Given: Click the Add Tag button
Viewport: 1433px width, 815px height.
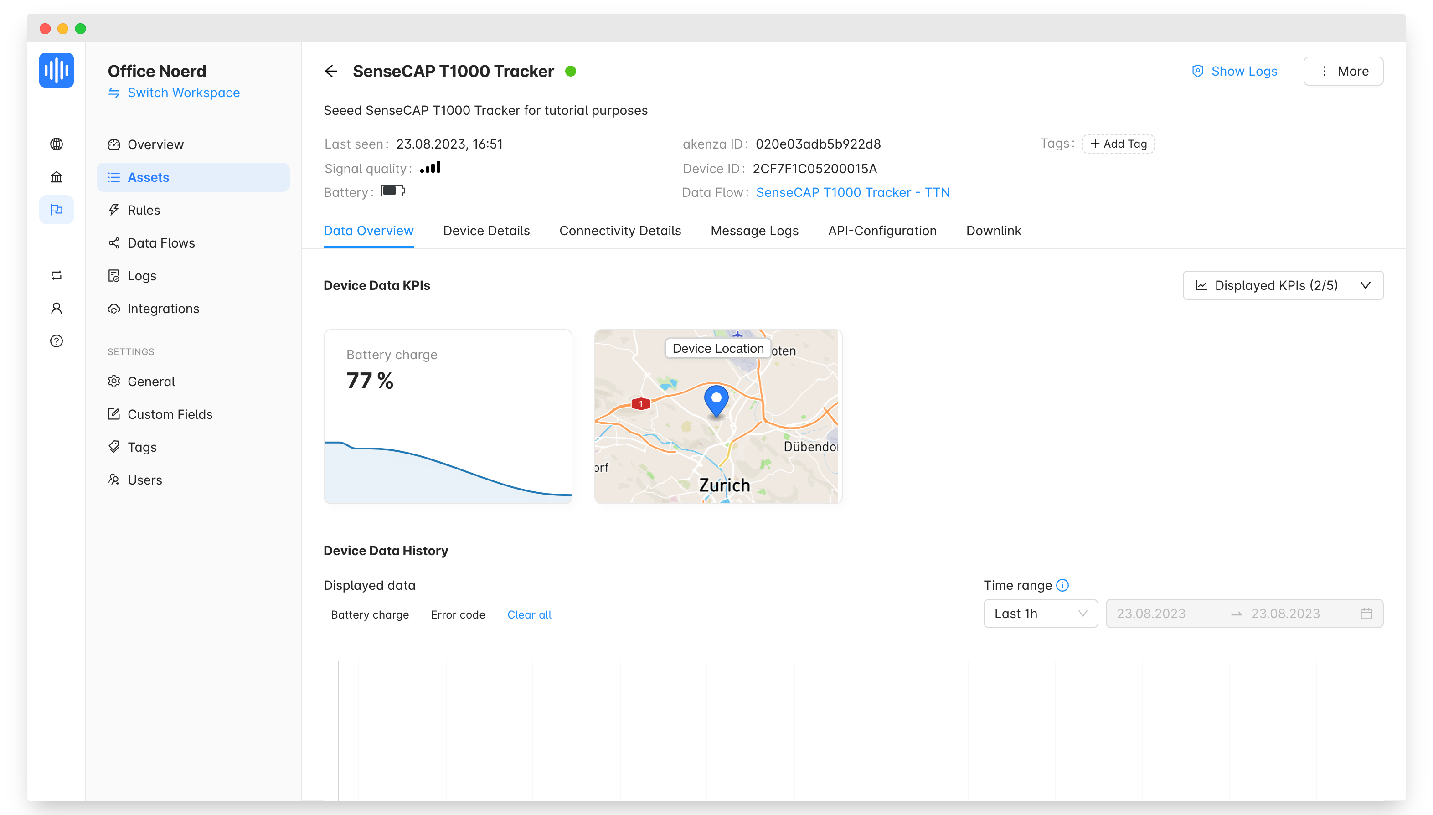Looking at the screenshot, I should [x=1118, y=144].
